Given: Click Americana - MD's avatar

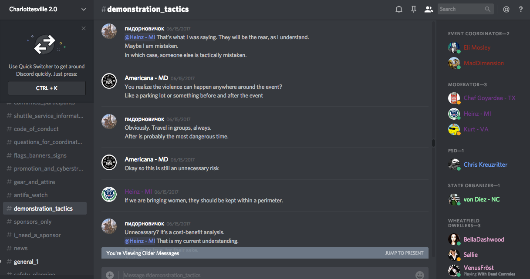Looking at the screenshot, I should [x=109, y=81].
